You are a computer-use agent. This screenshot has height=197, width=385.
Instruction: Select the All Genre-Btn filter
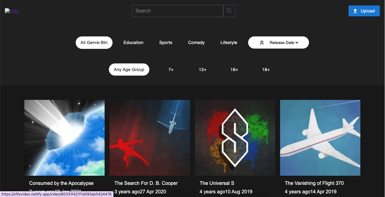94,43
